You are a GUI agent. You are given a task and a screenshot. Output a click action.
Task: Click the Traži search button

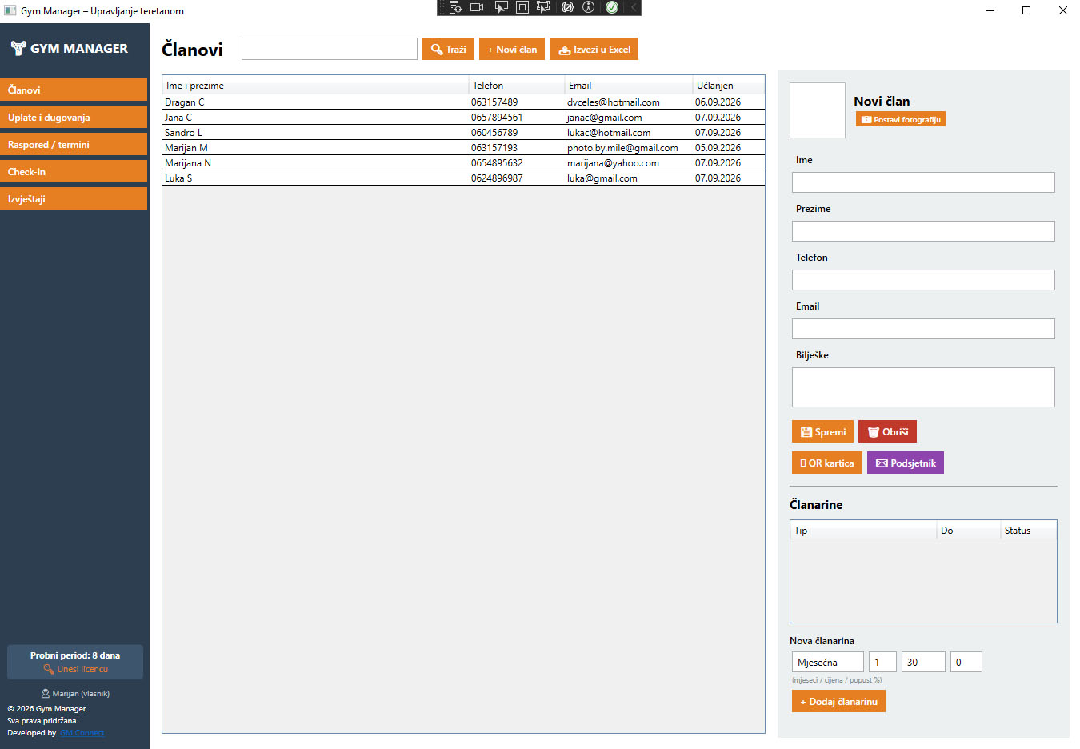(448, 49)
